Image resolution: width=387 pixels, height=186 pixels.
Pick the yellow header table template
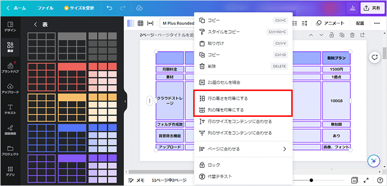(72, 107)
